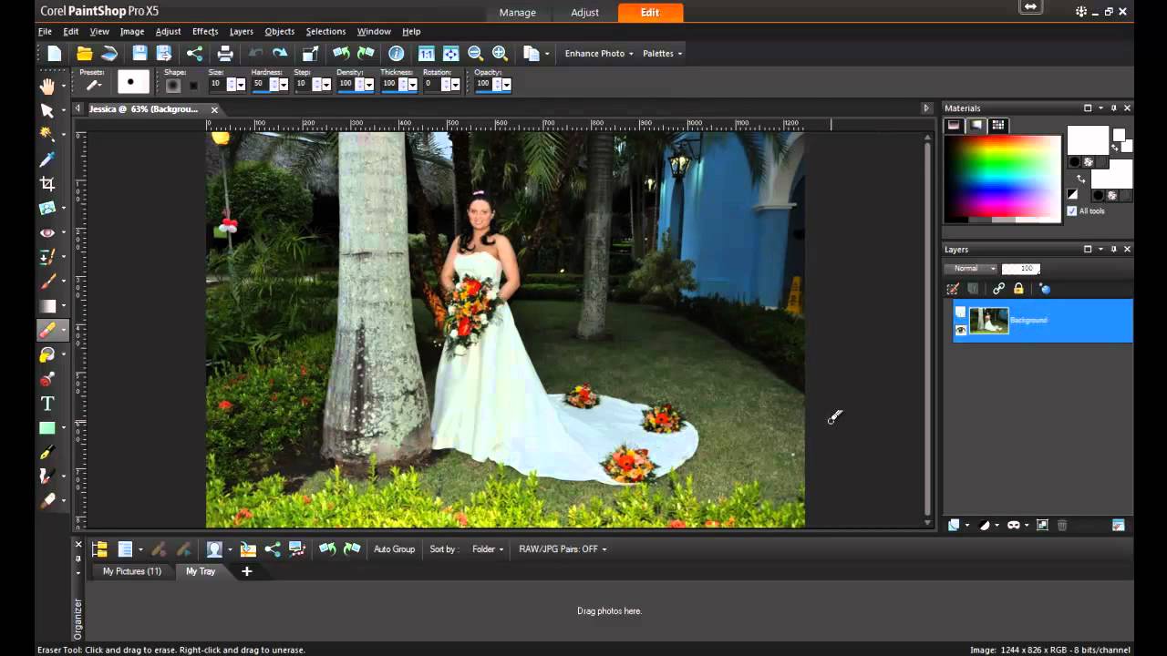Set foreground and background to black and white
This screenshot has height=656, width=1167.
pyautogui.click(x=1073, y=194)
